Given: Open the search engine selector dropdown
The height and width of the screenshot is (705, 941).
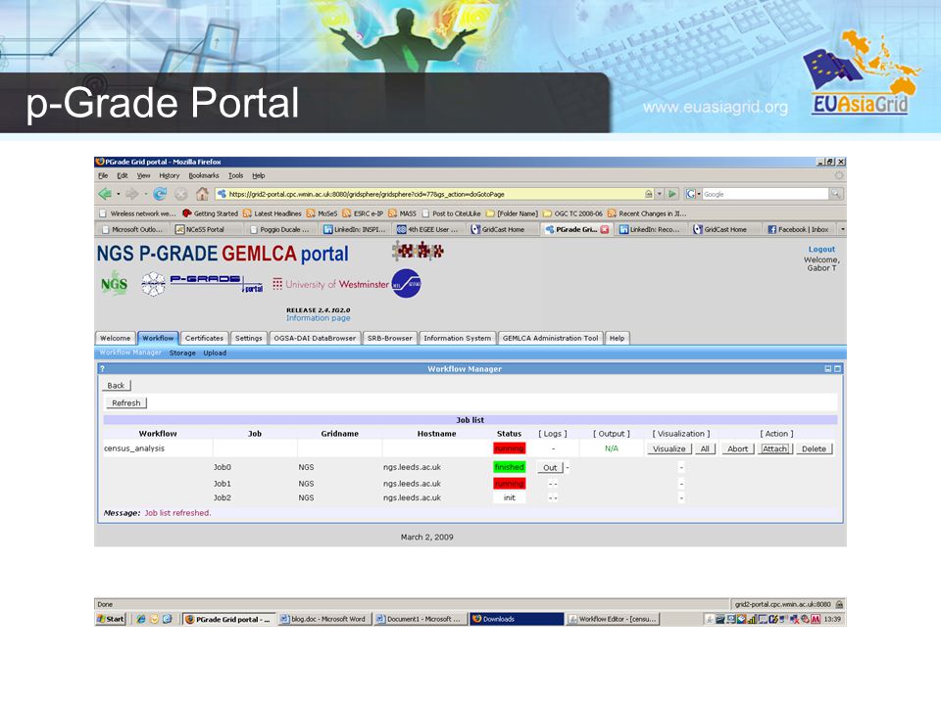Looking at the screenshot, I should 693,194.
